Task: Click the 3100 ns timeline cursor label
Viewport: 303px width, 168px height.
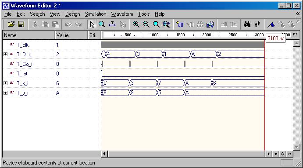Action: coord(276,38)
